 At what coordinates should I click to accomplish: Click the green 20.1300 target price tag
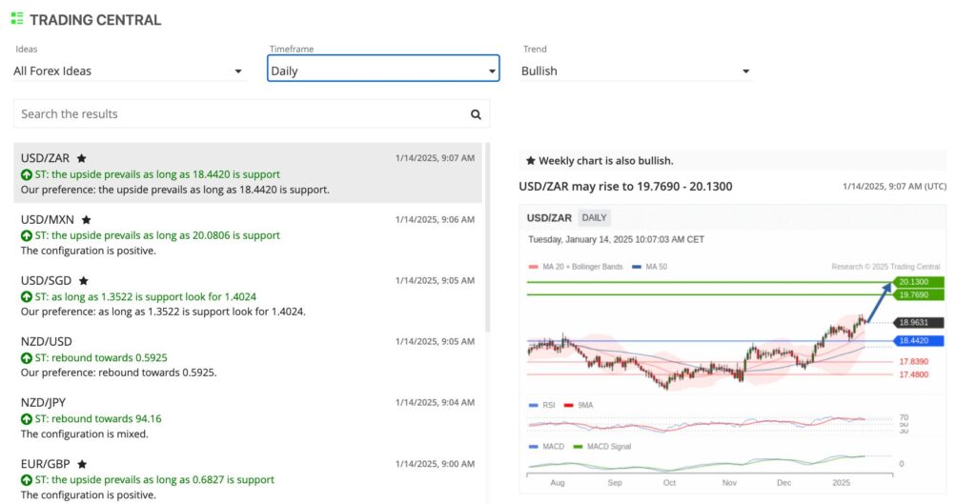(919, 282)
